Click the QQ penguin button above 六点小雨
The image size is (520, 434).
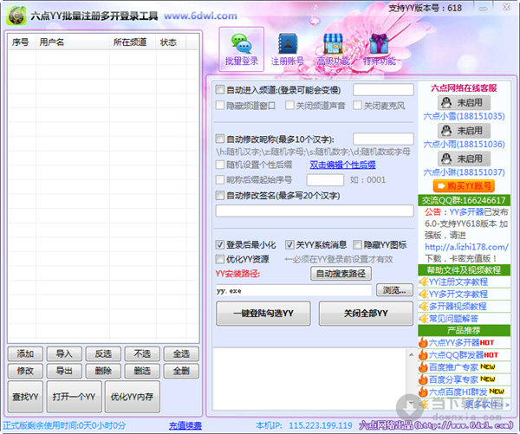pos(464,131)
